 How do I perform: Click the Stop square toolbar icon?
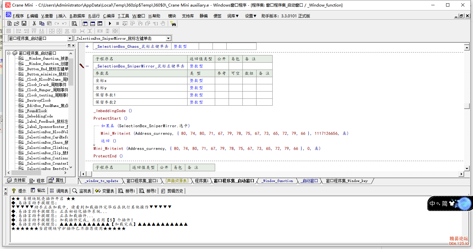coord(117,23)
